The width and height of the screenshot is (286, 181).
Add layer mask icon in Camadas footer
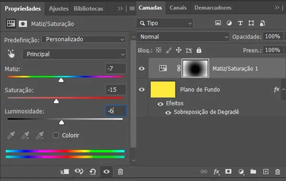pos(228,171)
